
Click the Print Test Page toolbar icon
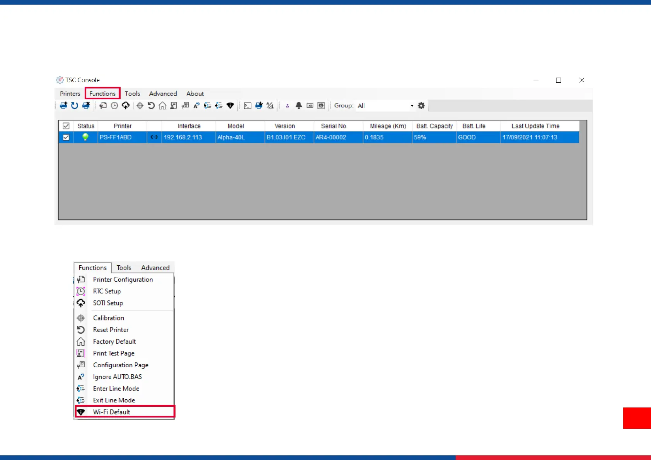[x=174, y=105]
